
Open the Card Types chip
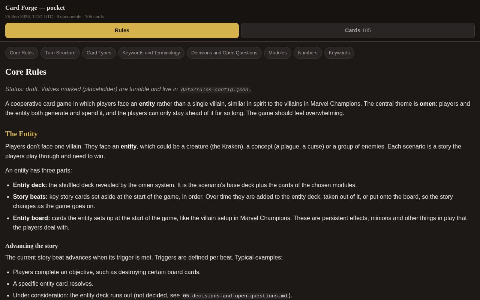click(99, 53)
